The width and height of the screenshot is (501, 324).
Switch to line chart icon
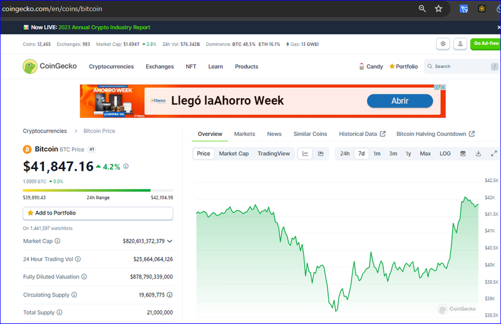pos(305,153)
